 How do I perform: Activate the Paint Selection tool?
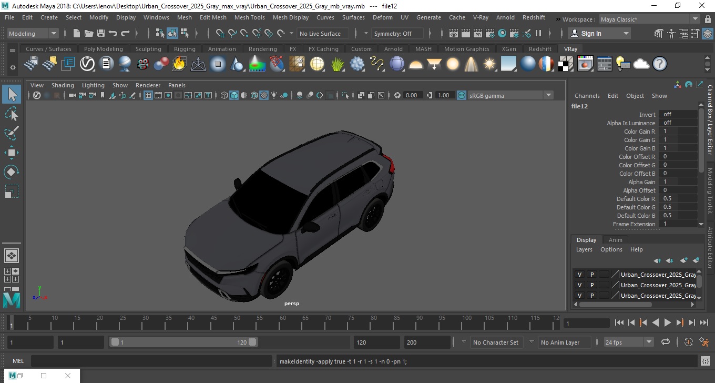pyautogui.click(x=12, y=133)
